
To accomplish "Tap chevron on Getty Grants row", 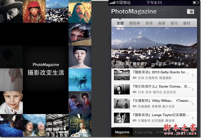I will 193,76.
